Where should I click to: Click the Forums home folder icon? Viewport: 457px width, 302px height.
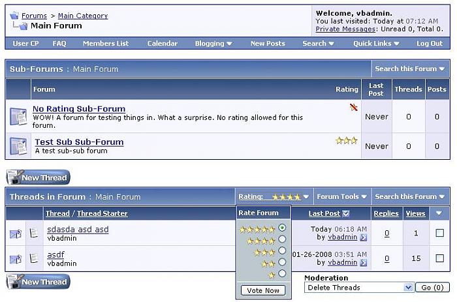(x=14, y=16)
